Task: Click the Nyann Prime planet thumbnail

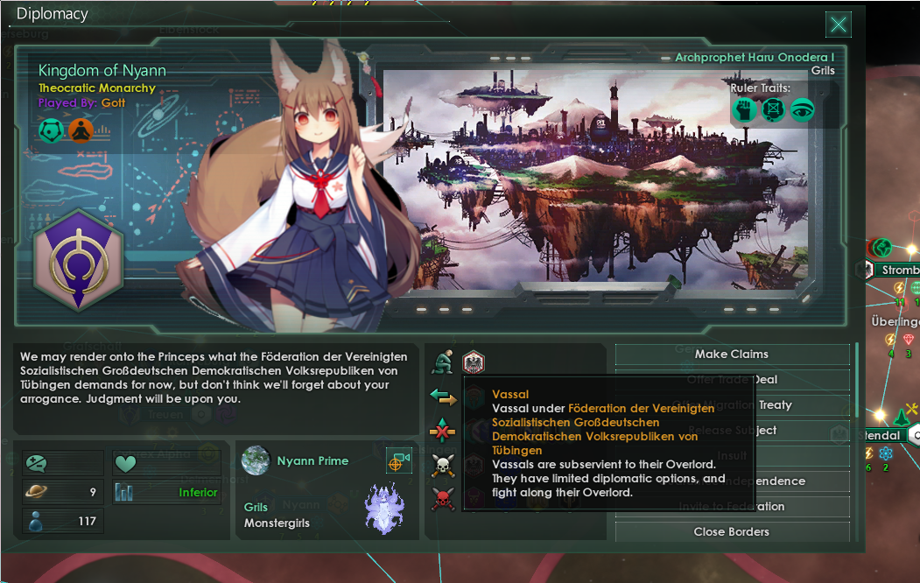Action: click(256, 460)
